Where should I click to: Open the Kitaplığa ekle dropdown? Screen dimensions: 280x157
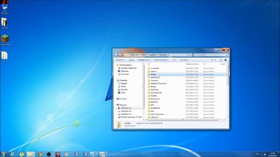coord(144,60)
